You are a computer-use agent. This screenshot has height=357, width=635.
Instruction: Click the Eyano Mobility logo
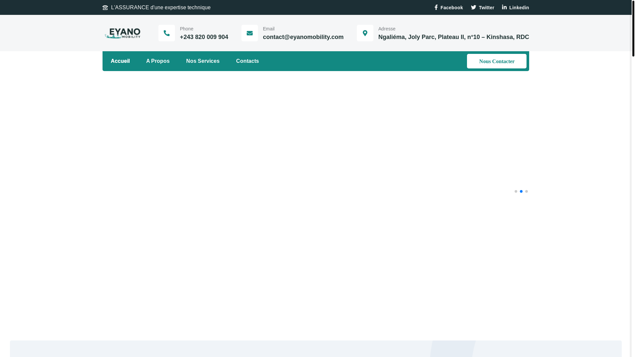pos(122,33)
